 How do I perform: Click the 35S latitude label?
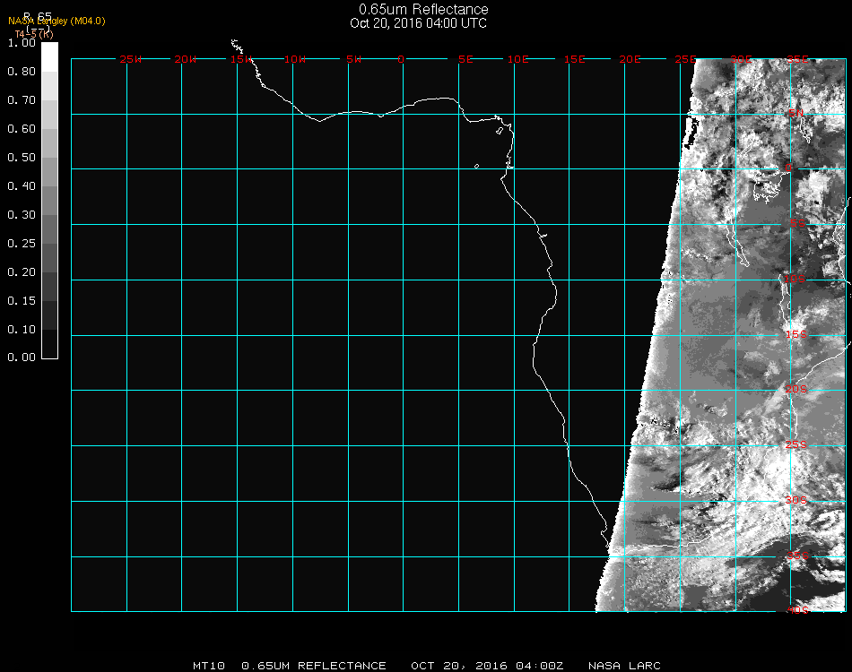coord(796,556)
